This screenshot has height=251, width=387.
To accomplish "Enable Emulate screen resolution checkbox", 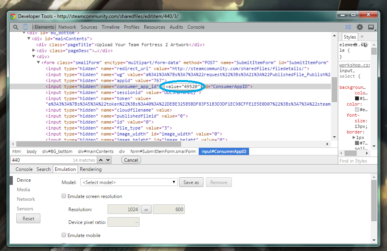I will pos(64,196).
